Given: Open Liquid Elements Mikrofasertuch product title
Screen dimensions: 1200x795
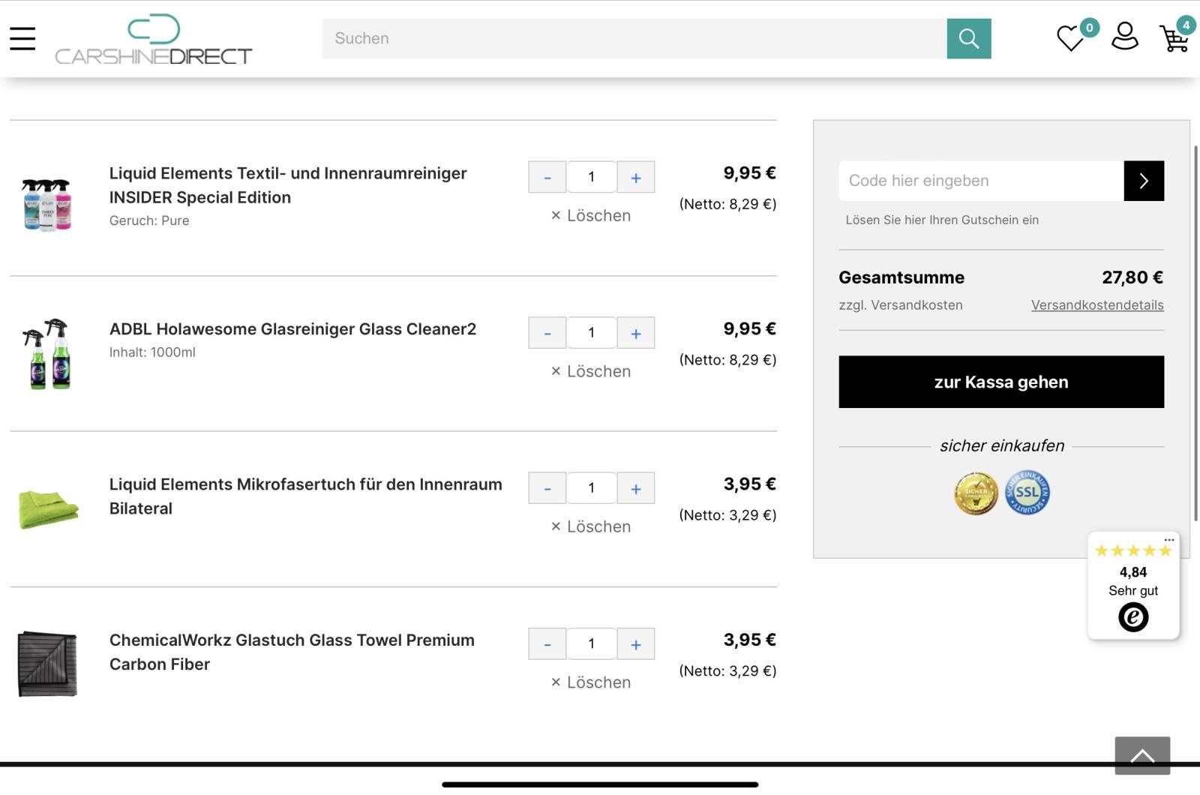Looking at the screenshot, I should click(306, 496).
